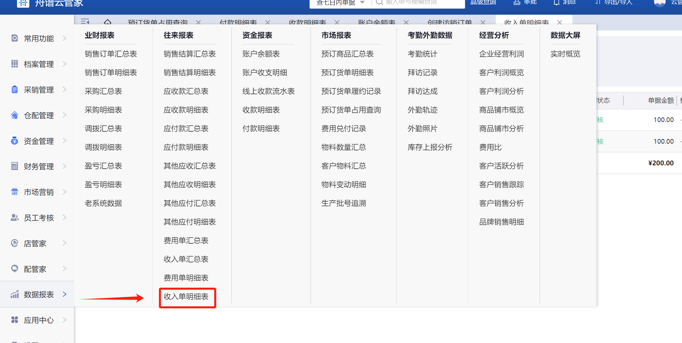Viewport: 682px width, 343px height.
Task: Close the 预订货单占用查询 tab
Action: coord(198,22)
